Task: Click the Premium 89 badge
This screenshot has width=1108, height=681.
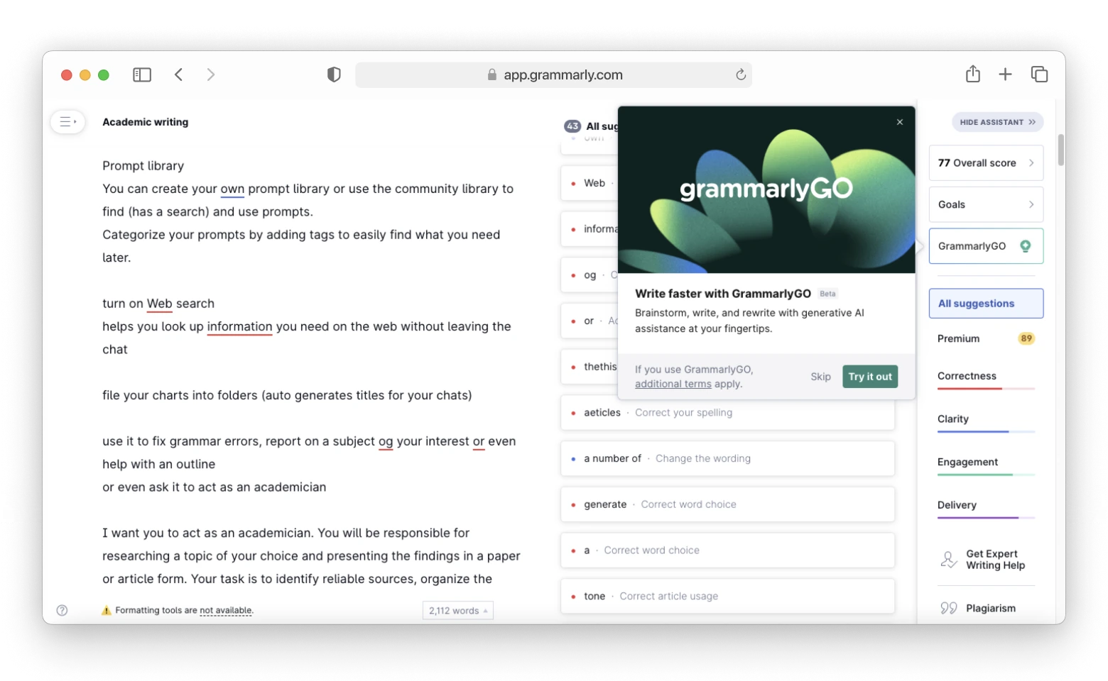Action: coord(1026,338)
